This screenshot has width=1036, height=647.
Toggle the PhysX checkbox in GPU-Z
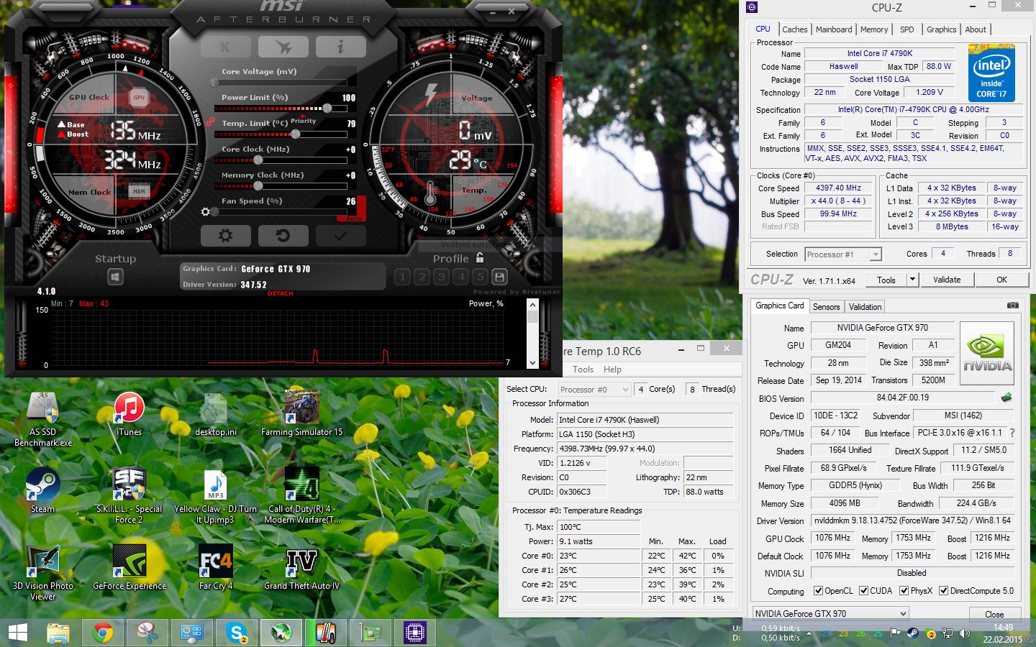[x=904, y=591]
